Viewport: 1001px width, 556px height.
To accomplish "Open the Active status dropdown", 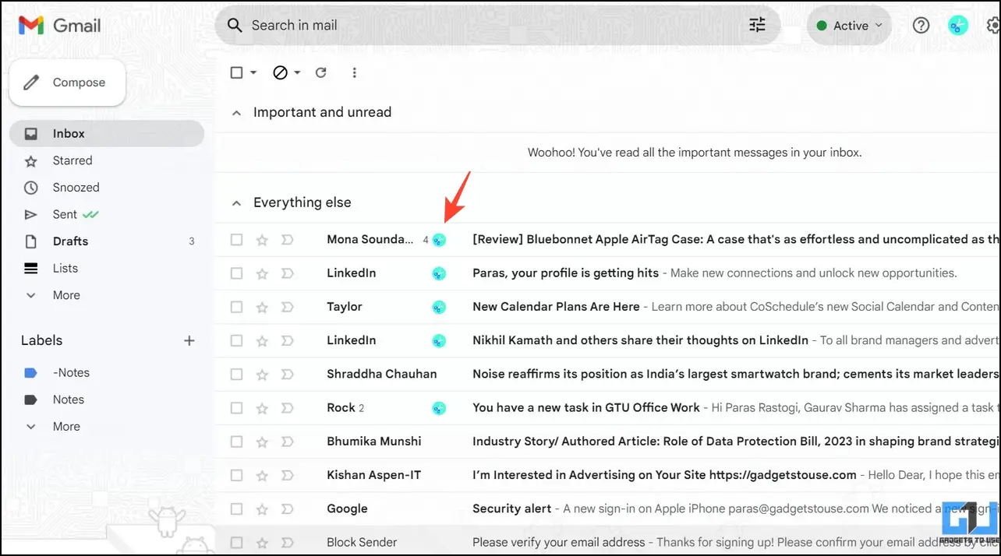I will pyautogui.click(x=850, y=26).
